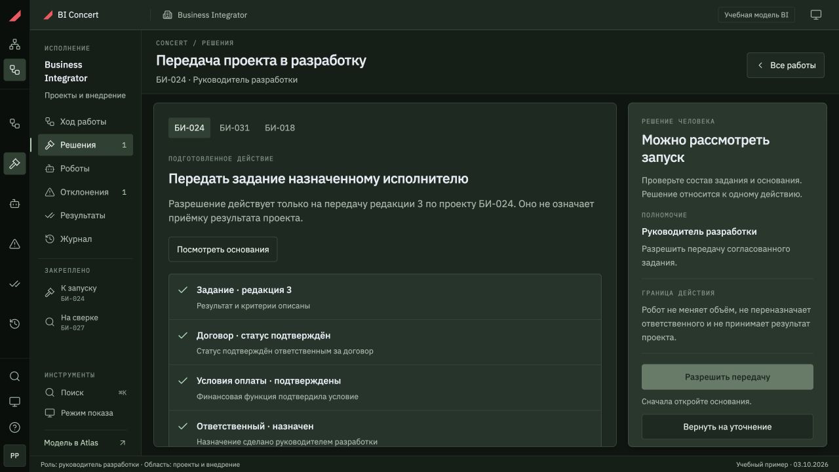Select the Ответственный · назначен row
The height and width of the screenshot is (472, 839).
[x=385, y=429]
